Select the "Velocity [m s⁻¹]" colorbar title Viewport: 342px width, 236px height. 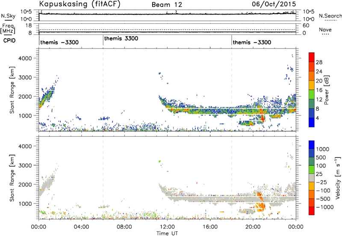tap(337, 178)
